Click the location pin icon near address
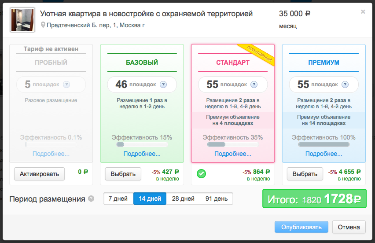This screenshot has height=243, width=375. 43,25
